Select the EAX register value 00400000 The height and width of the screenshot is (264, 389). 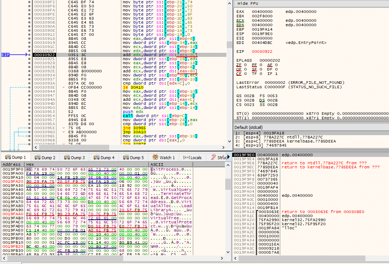tap(262, 11)
